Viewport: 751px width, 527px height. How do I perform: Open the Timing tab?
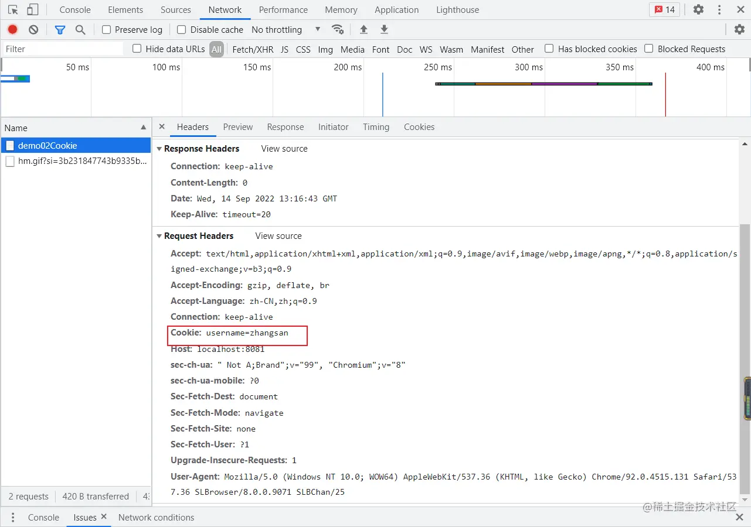[x=376, y=126]
